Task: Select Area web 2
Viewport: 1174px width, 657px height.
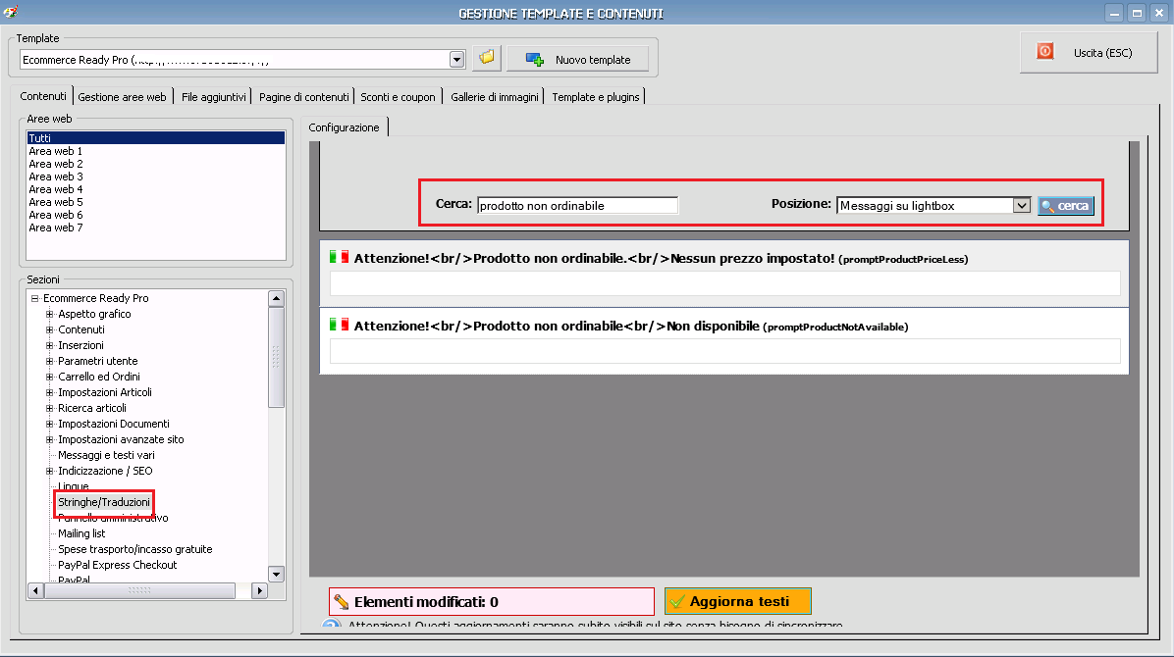Action: coord(55,164)
